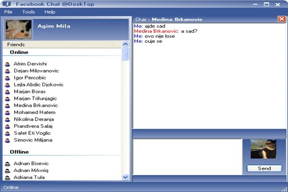Click the user icon beside Prandvera Salaj
Screen dimensions: 288x192
click(8, 127)
